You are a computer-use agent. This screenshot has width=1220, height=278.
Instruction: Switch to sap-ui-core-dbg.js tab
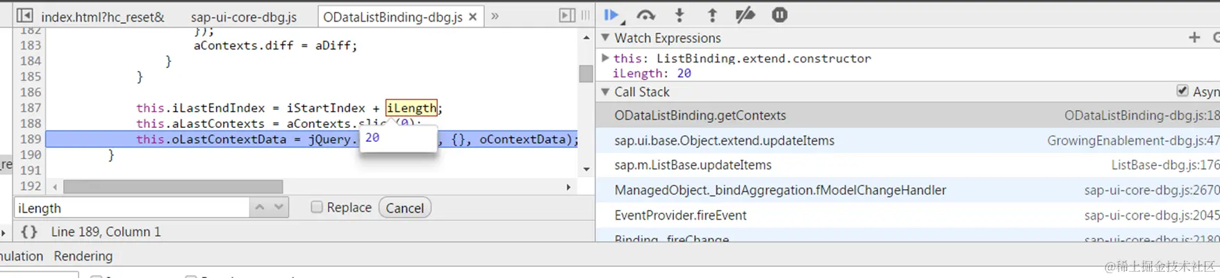pos(244,17)
